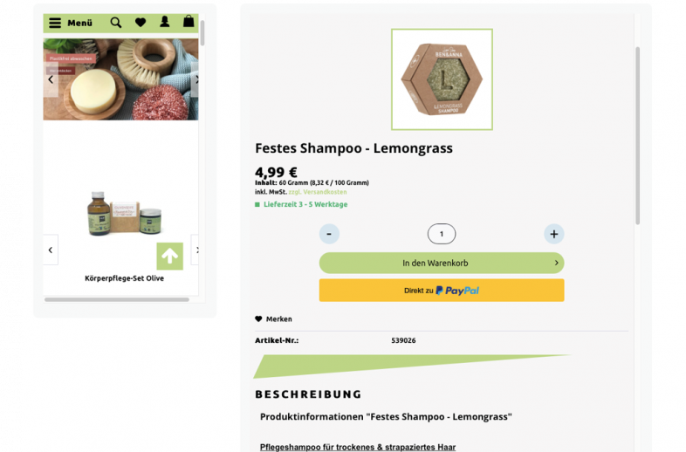Open the shopping bag cart icon
This screenshot has height=452, width=686.
pos(189,21)
